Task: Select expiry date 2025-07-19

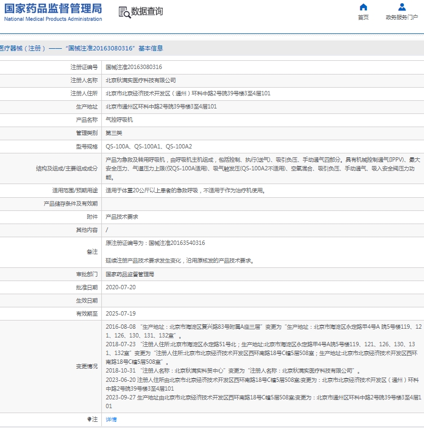Action: click(121, 313)
